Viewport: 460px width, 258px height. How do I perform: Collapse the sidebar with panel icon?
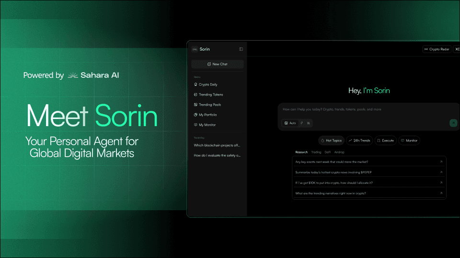point(241,49)
